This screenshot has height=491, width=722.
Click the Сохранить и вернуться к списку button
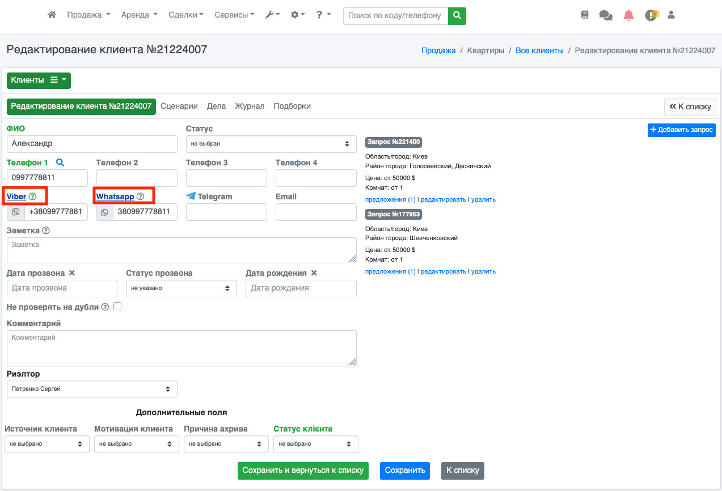pos(303,471)
